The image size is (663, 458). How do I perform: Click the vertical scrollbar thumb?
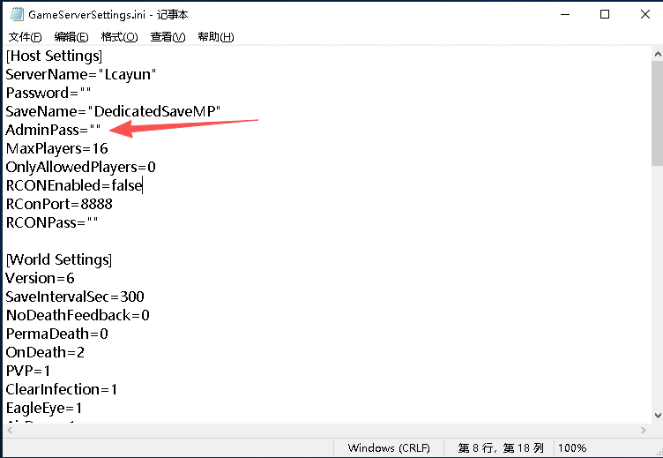pos(657,115)
